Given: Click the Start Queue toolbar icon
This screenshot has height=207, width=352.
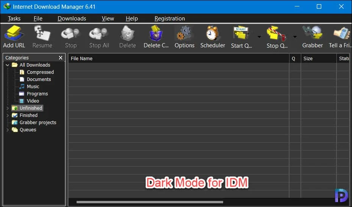Looking at the screenshot, I should point(241,34).
